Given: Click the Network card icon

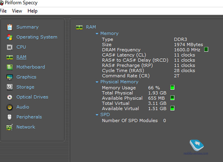Looking at the screenshot, I should [10, 127].
